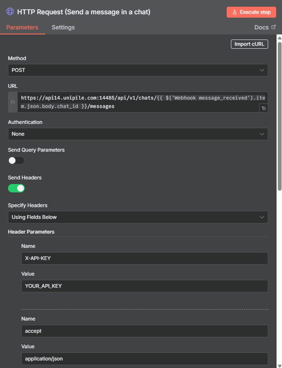
Task: Run the Execute step button
Action: [x=251, y=12]
